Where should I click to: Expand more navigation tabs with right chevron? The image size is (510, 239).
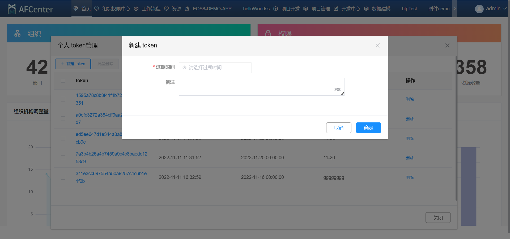[454, 8]
